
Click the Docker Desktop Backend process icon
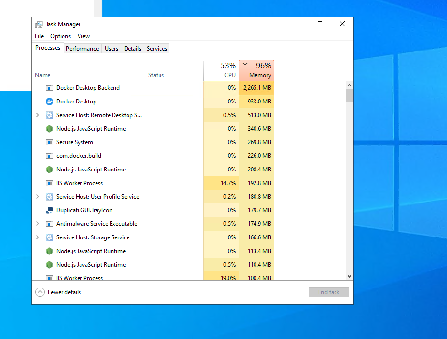(x=49, y=88)
